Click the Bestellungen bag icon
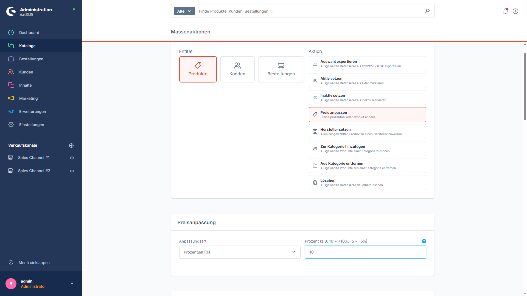527x296 pixels. pos(11,59)
